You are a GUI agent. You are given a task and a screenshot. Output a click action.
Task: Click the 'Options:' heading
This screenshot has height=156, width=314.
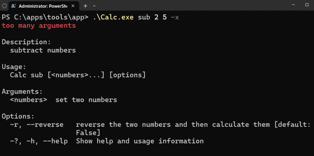(18, 116)
